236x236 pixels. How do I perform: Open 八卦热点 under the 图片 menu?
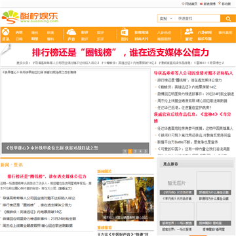164,33
